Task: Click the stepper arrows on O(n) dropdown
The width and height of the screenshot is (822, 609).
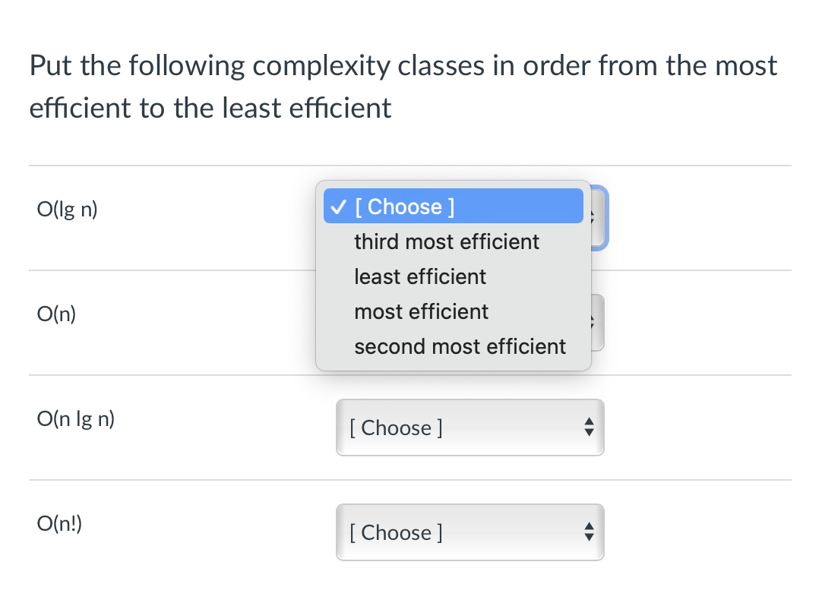Action: click(592, 322)
